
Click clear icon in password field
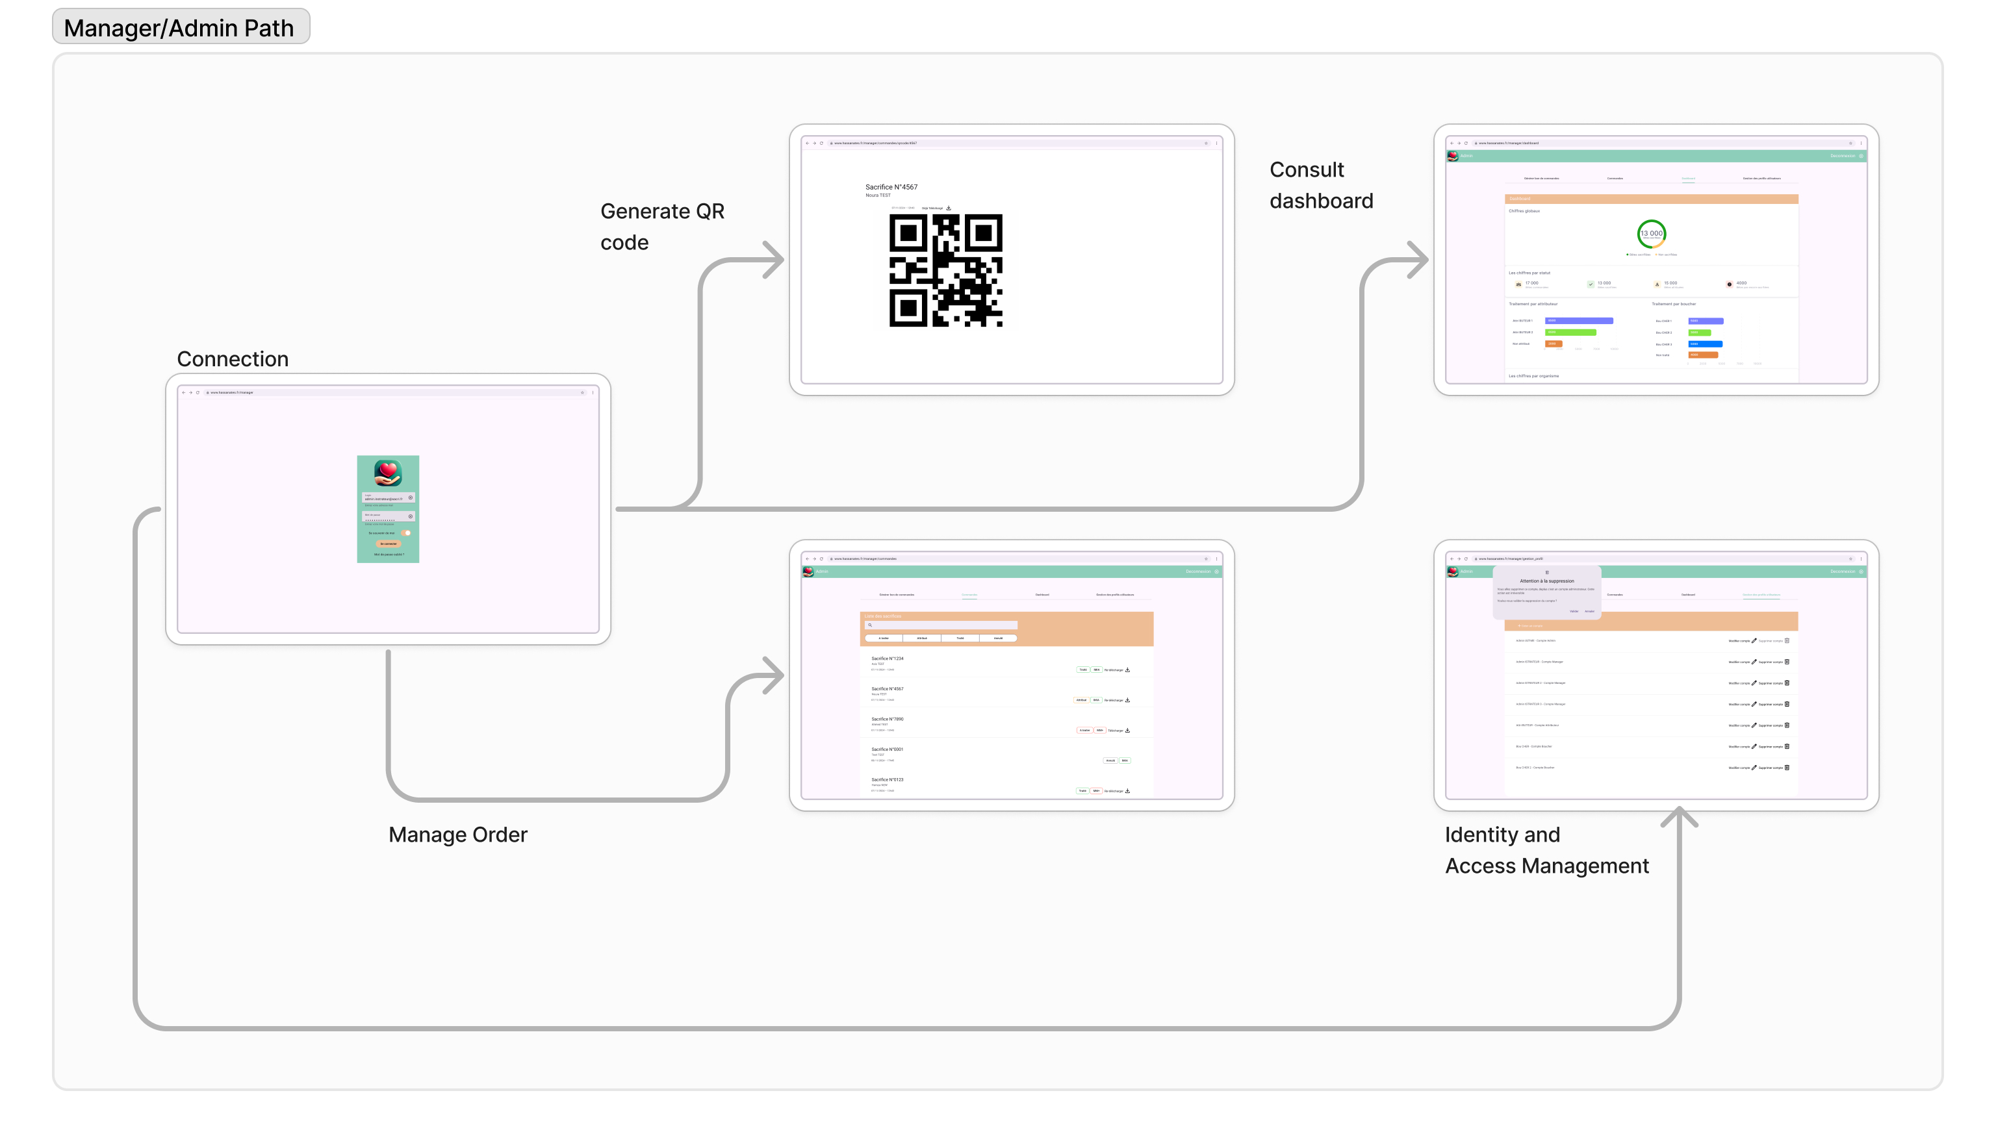pos(410,516)
